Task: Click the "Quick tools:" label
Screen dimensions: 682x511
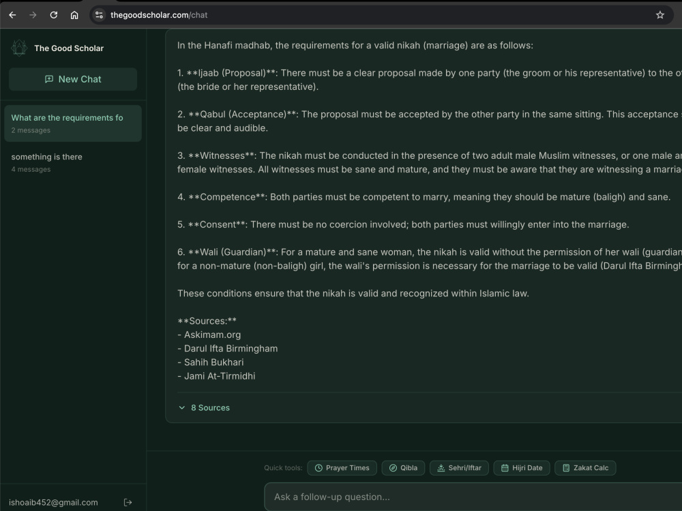Action: tap(283, 468)
